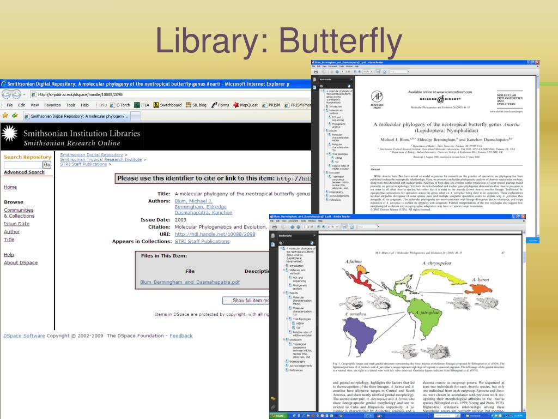558x419 pixels.
Task: Go to next page in lower Adobe Reader
Action: [x=298, y=227]
